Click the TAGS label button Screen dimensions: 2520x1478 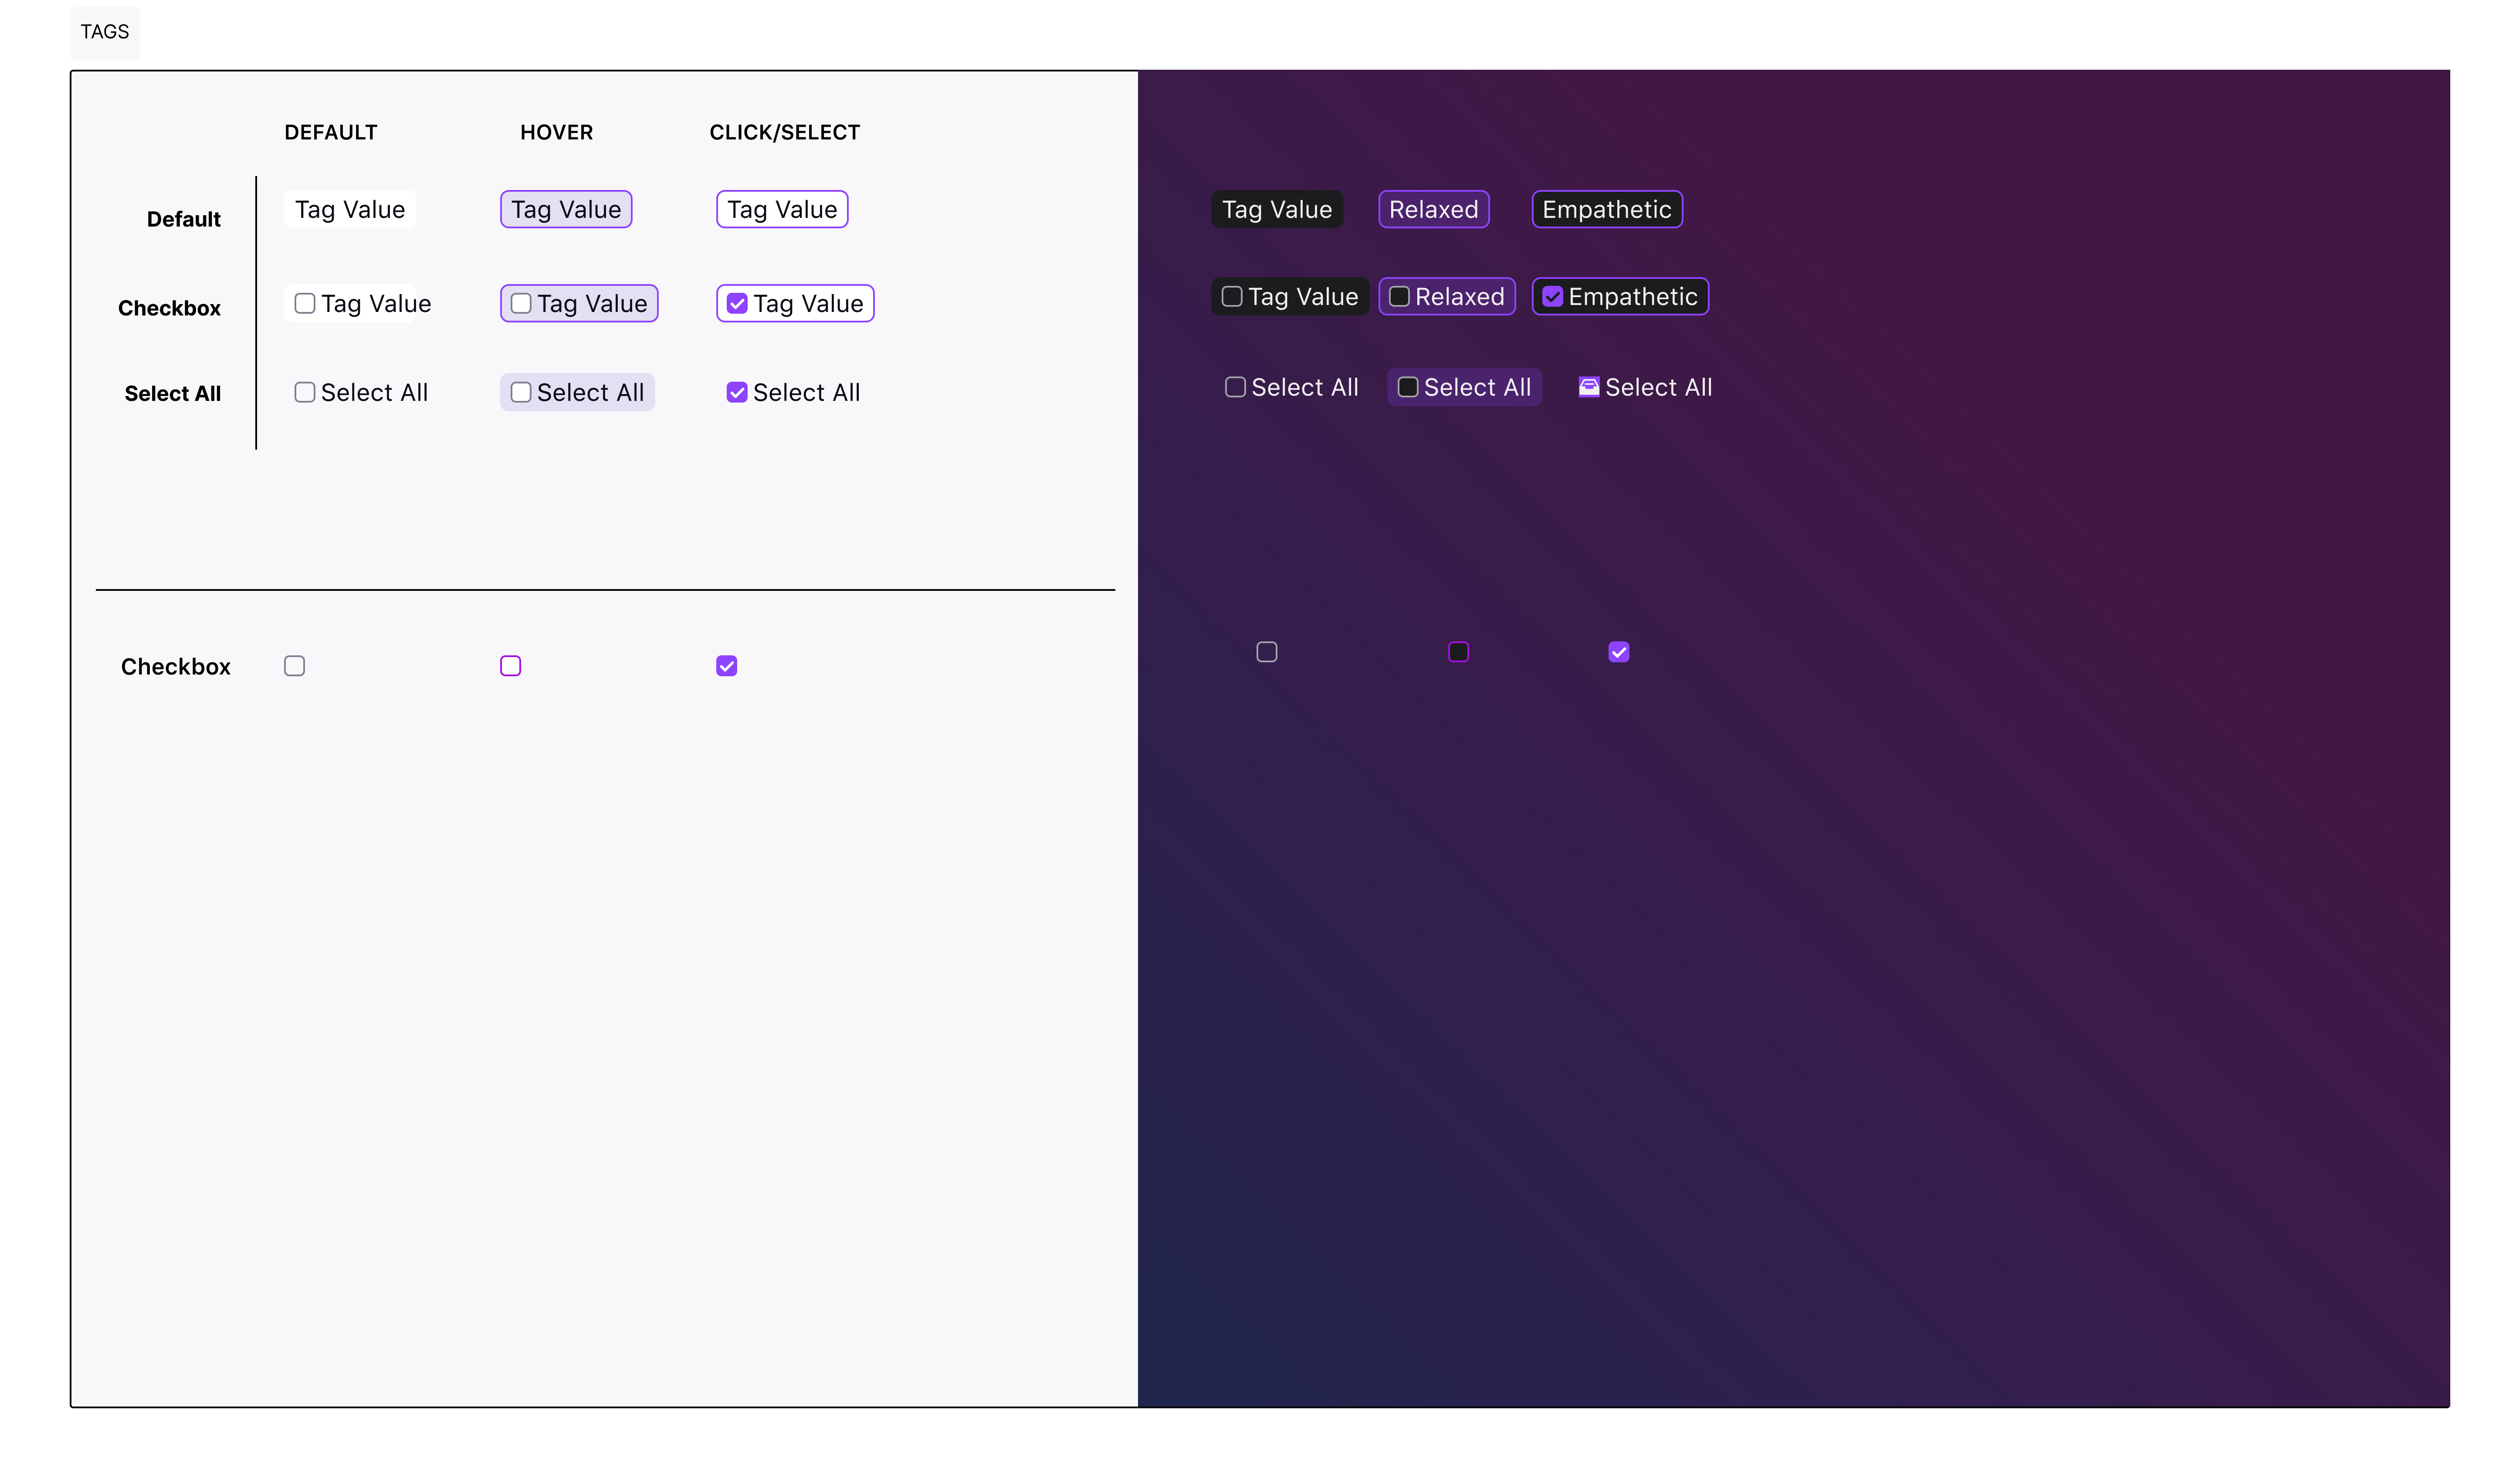(104, 32)
